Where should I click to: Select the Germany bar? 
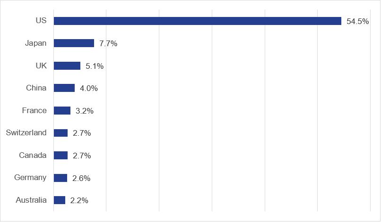click(x=61, y=178)
